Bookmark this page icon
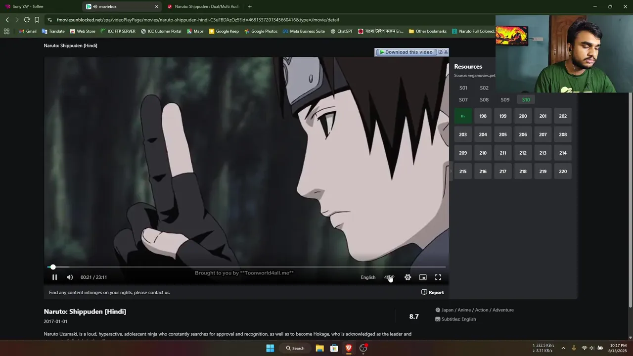The width and height of the screenshot is (633, 356). (x=37, y=20)
